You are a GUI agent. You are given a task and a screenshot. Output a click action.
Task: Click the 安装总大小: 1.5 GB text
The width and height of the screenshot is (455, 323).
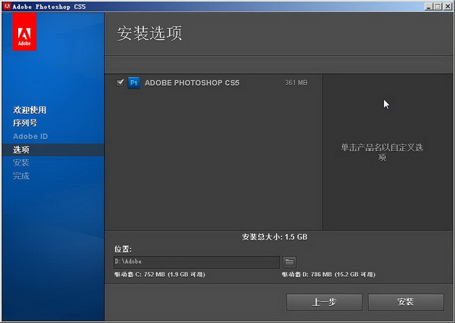coord(274,237)
